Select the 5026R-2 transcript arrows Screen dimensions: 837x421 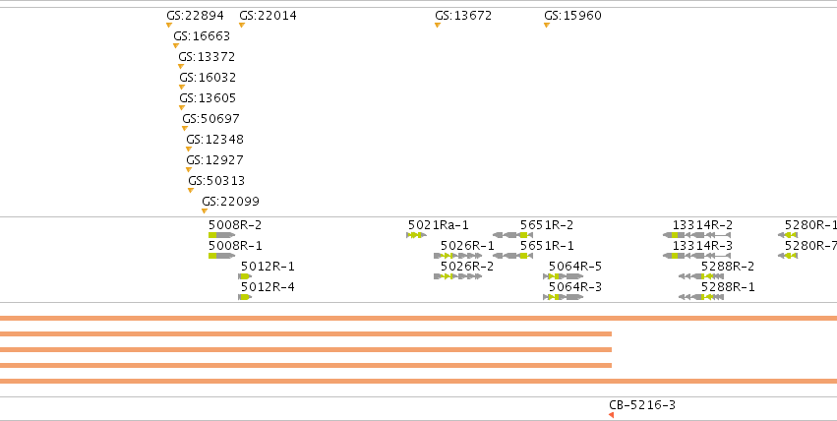tap(458, 276)
